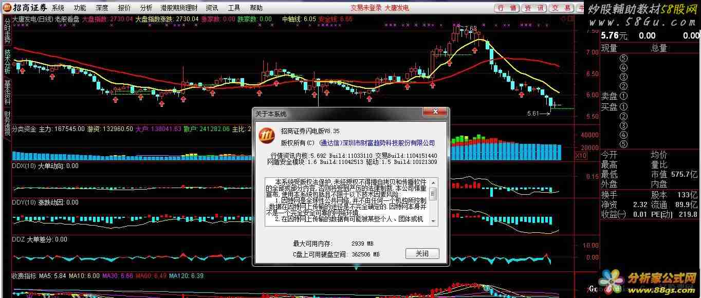Click the 今开 label in quote panel
The image size is (701, 298).
coord(609,155)
